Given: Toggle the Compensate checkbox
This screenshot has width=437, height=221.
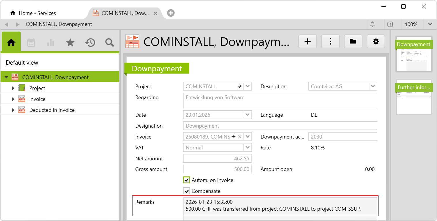Looking at the screenshot, I should [x=187, y=191].
